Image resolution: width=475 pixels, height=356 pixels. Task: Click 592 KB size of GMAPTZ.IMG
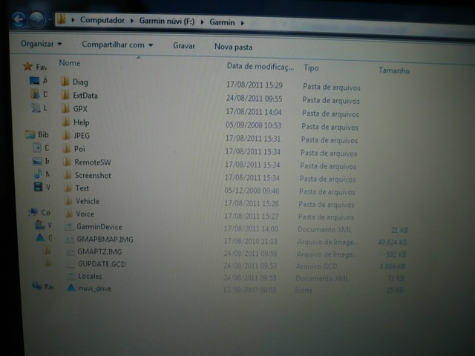click(396, 254)
